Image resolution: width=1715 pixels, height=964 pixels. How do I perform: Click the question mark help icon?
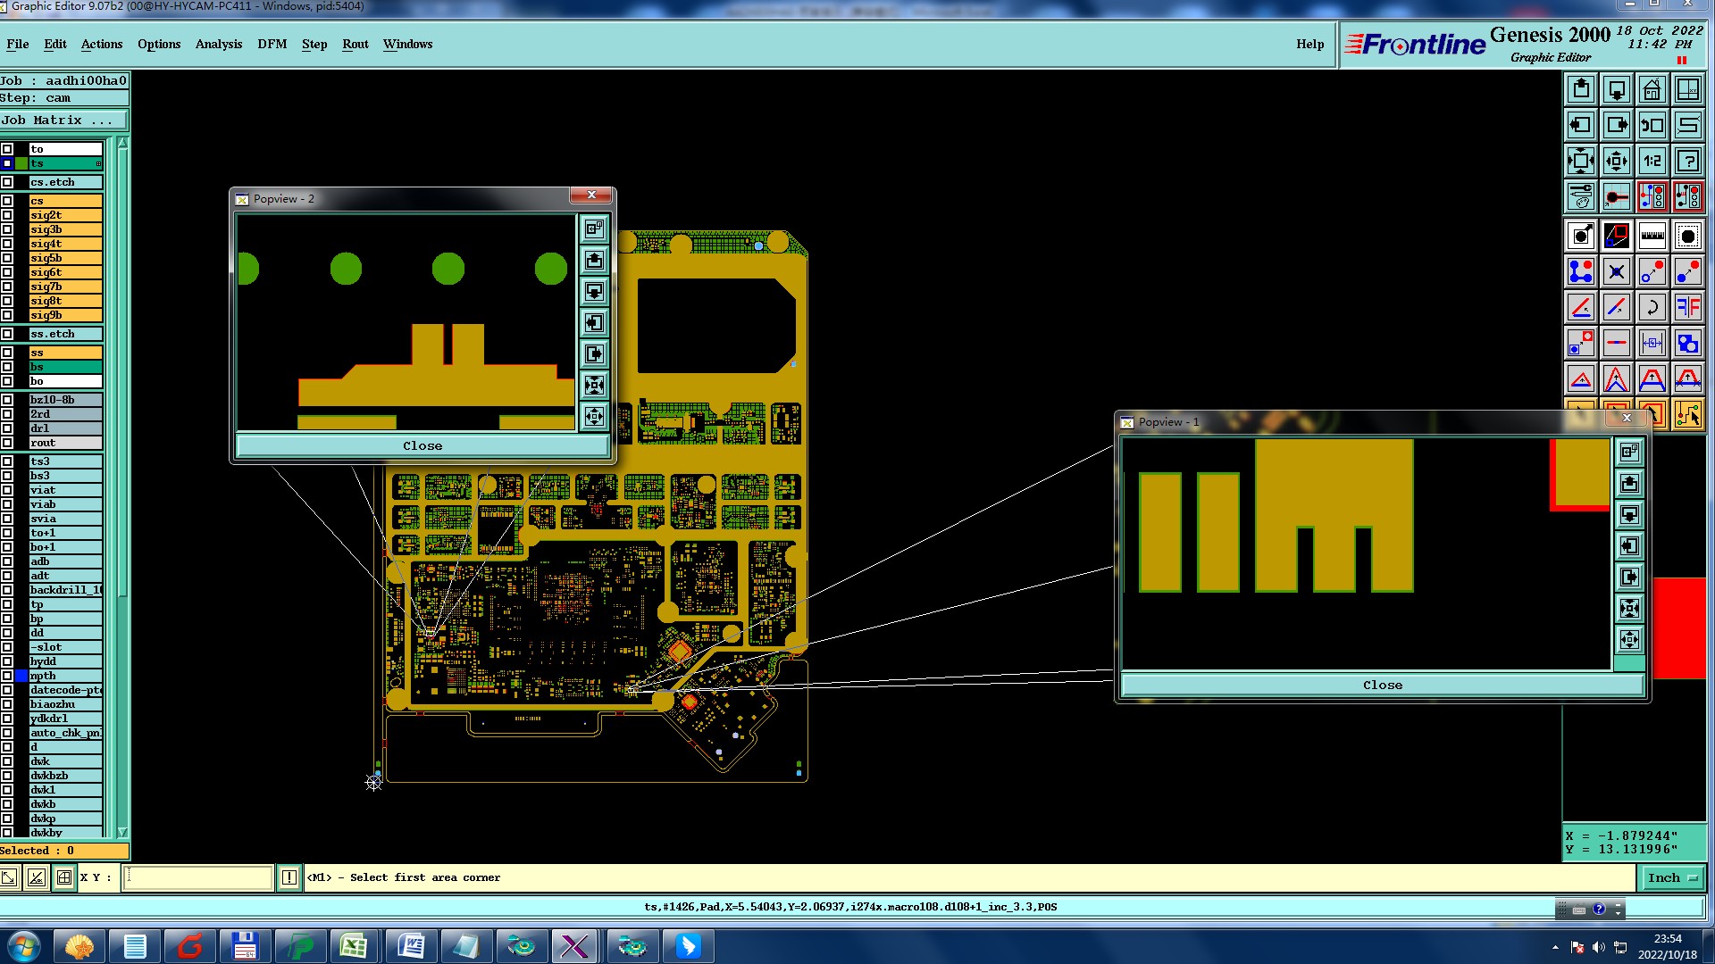pyautogui.click(x=1687, y=162)
